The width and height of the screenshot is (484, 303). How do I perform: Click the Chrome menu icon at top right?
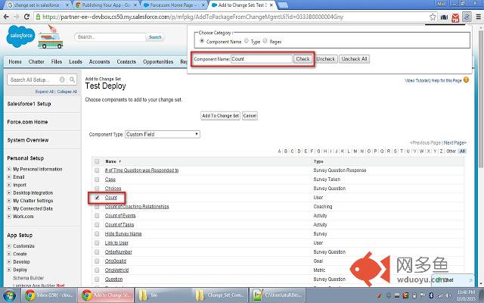[x=476, y=15]
